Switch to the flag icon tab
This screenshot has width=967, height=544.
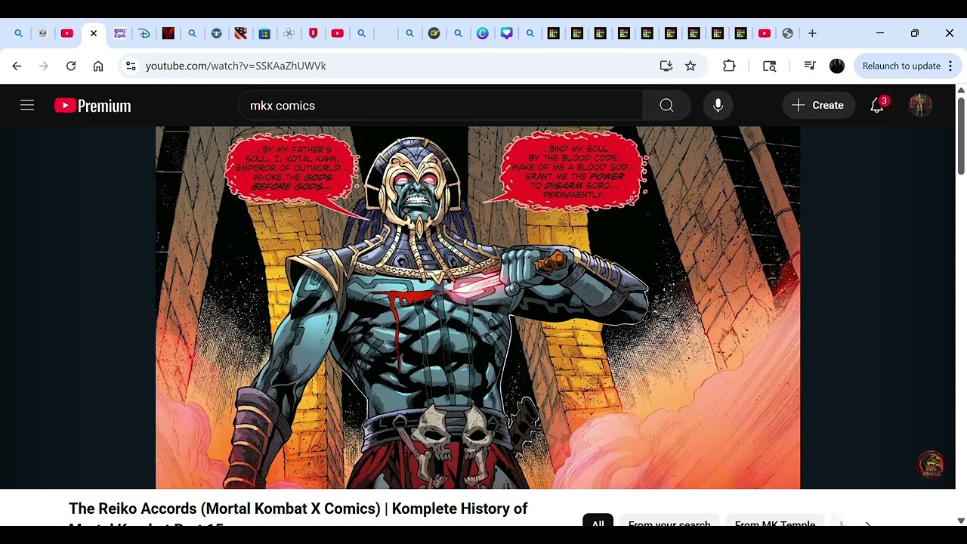coord(241,33)
